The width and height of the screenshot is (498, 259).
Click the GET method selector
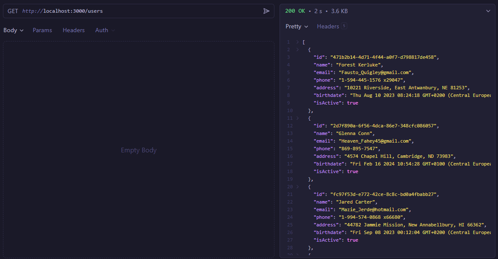click(13, 11)
